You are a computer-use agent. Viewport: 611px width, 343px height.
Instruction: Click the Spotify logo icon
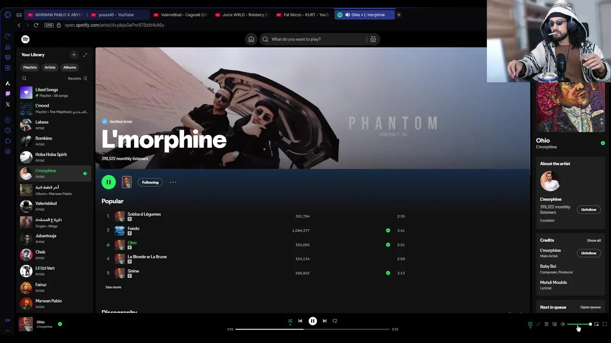pyautogui.click(x=25, y=39)
